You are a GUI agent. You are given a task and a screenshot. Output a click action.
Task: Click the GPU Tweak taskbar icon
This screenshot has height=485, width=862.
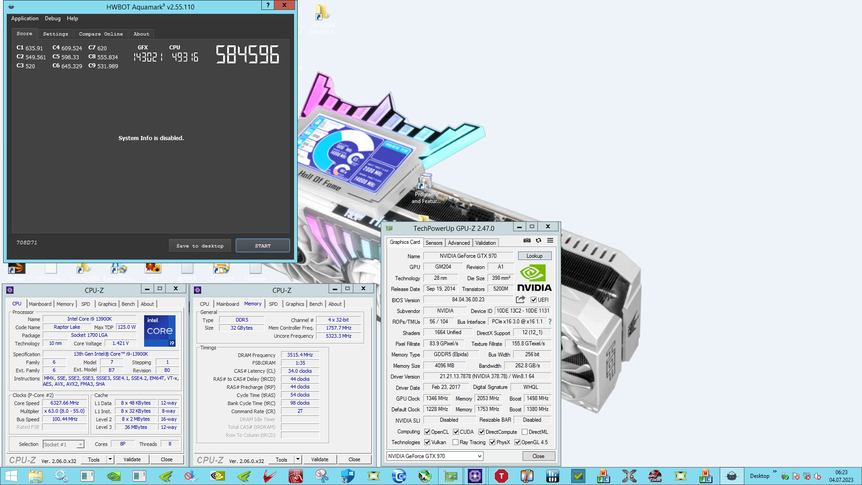655,476
